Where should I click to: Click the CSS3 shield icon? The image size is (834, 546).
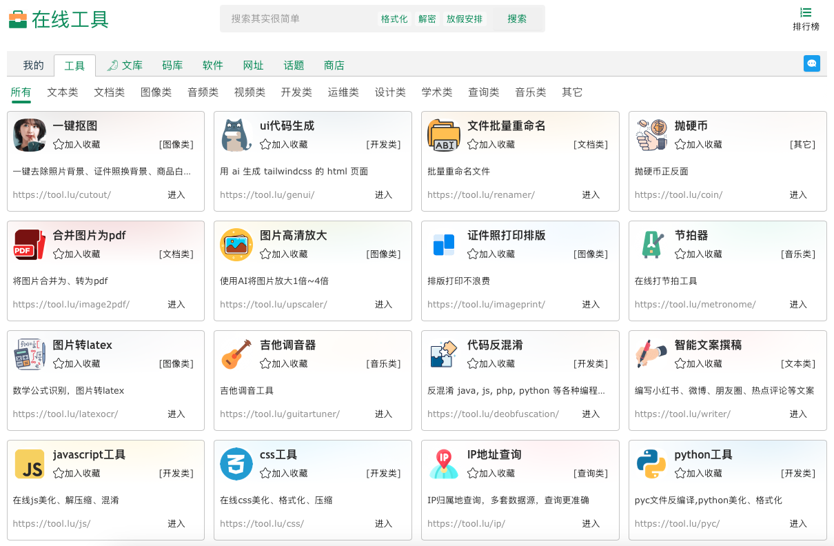click(236, 464)
